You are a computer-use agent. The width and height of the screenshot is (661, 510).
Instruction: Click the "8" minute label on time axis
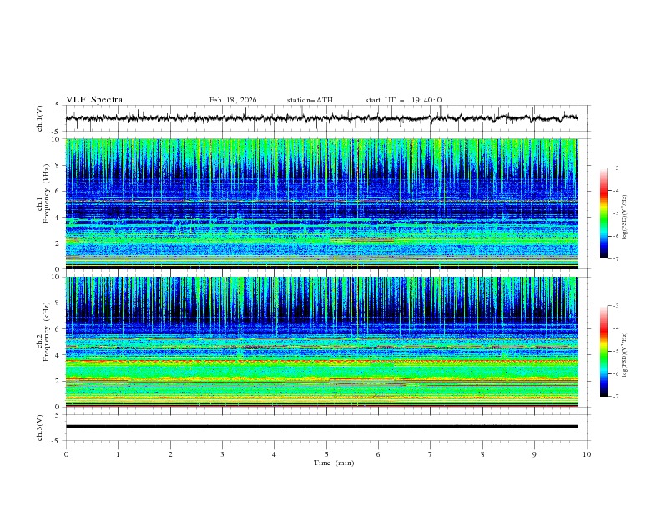[482, 454]
